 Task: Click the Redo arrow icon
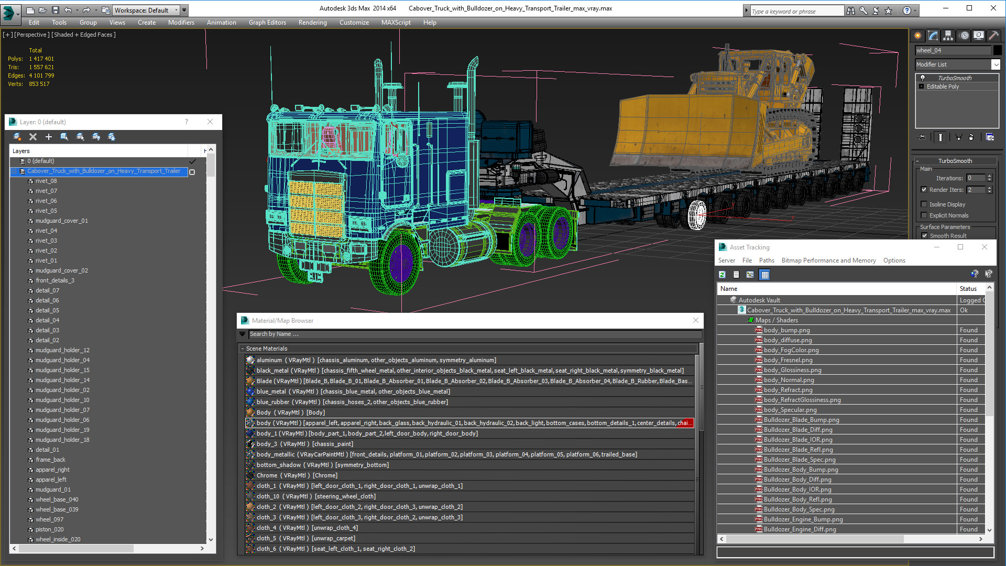tap(86, 10)
